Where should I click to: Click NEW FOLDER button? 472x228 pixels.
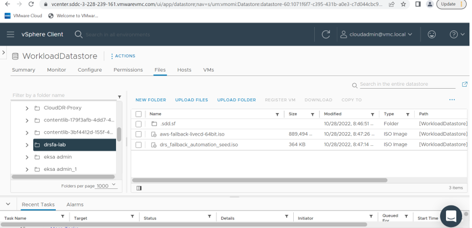point(151,100)
